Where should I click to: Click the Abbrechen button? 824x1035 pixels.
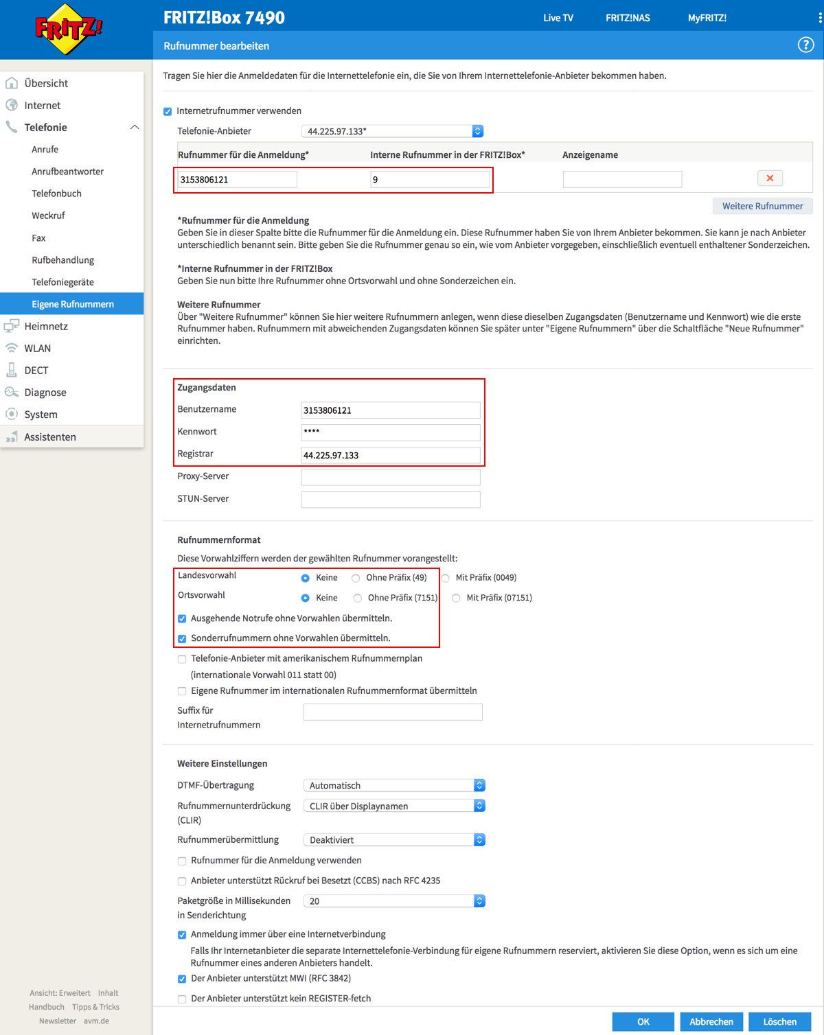(711, 1021)
